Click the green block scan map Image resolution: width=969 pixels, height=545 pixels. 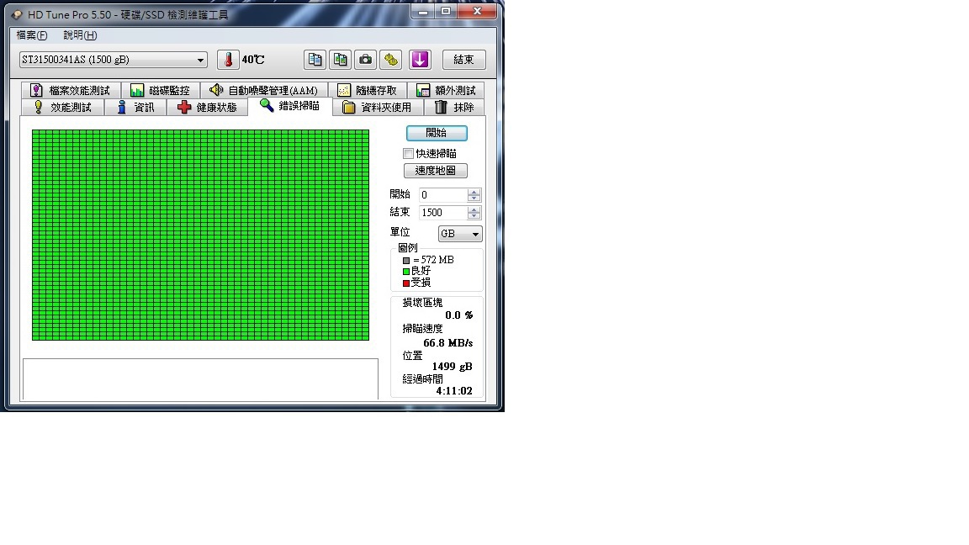coord(201,235)
